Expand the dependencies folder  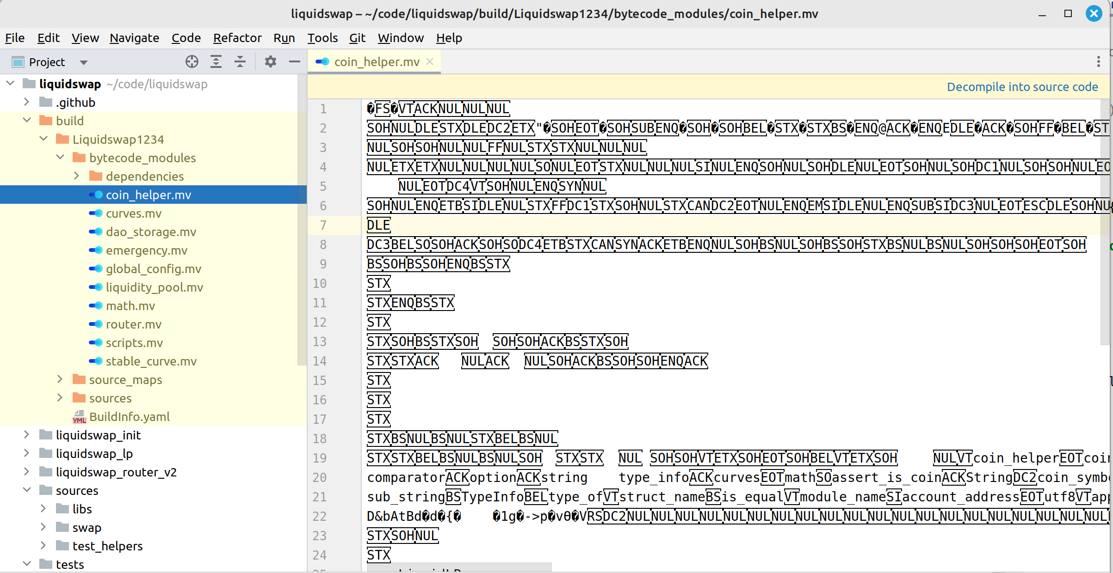[x=77, y=176]
